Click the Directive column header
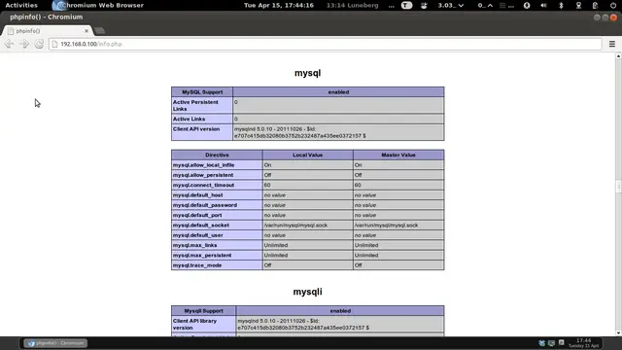622x350 pixels. click(x=217, y=155)
